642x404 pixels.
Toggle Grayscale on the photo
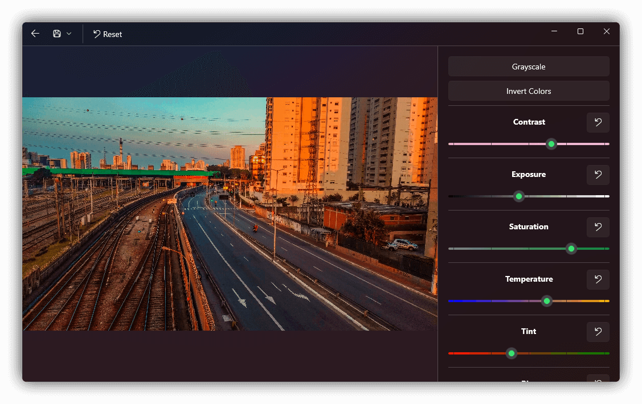(x=529, y=67)
